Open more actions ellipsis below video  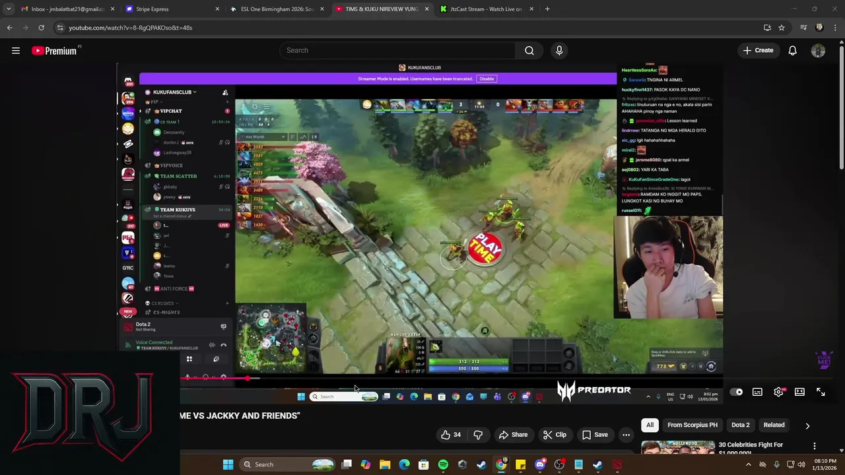[x=626, y=435]
